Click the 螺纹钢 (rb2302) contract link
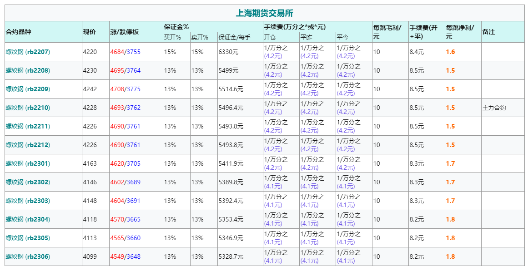The height and width of the screenshot is (271, 528). (28, 182)
